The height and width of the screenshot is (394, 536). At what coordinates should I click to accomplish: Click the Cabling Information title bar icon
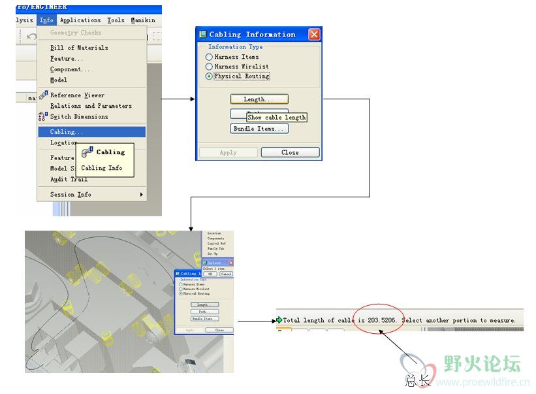coord(203,34)
